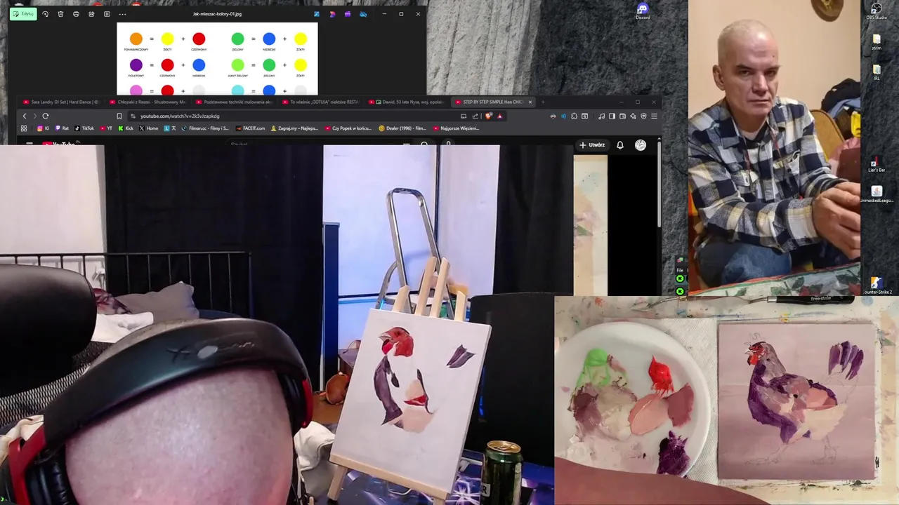Open the Discord desktop shortcut
The width and height of the screenshot is (899, 505).
(x=643, y=11)
